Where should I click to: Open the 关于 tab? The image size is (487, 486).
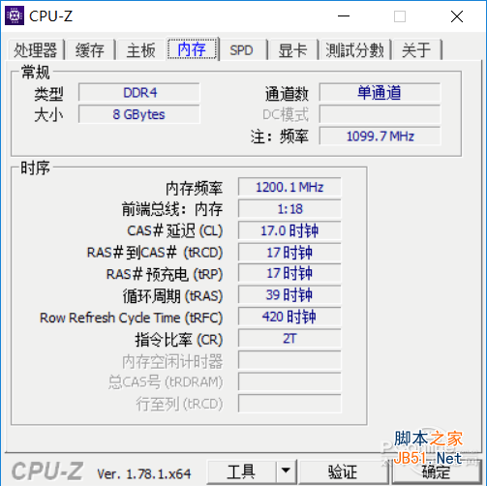[x=416, y=49]
